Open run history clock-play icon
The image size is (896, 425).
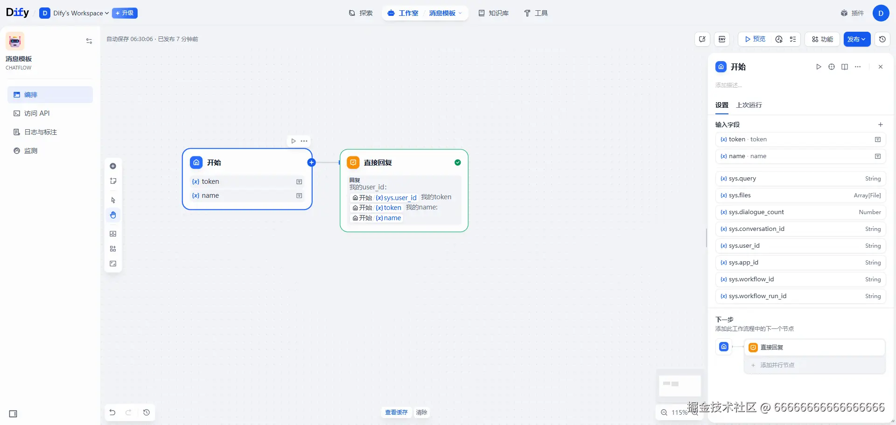[x=779, y=39]
